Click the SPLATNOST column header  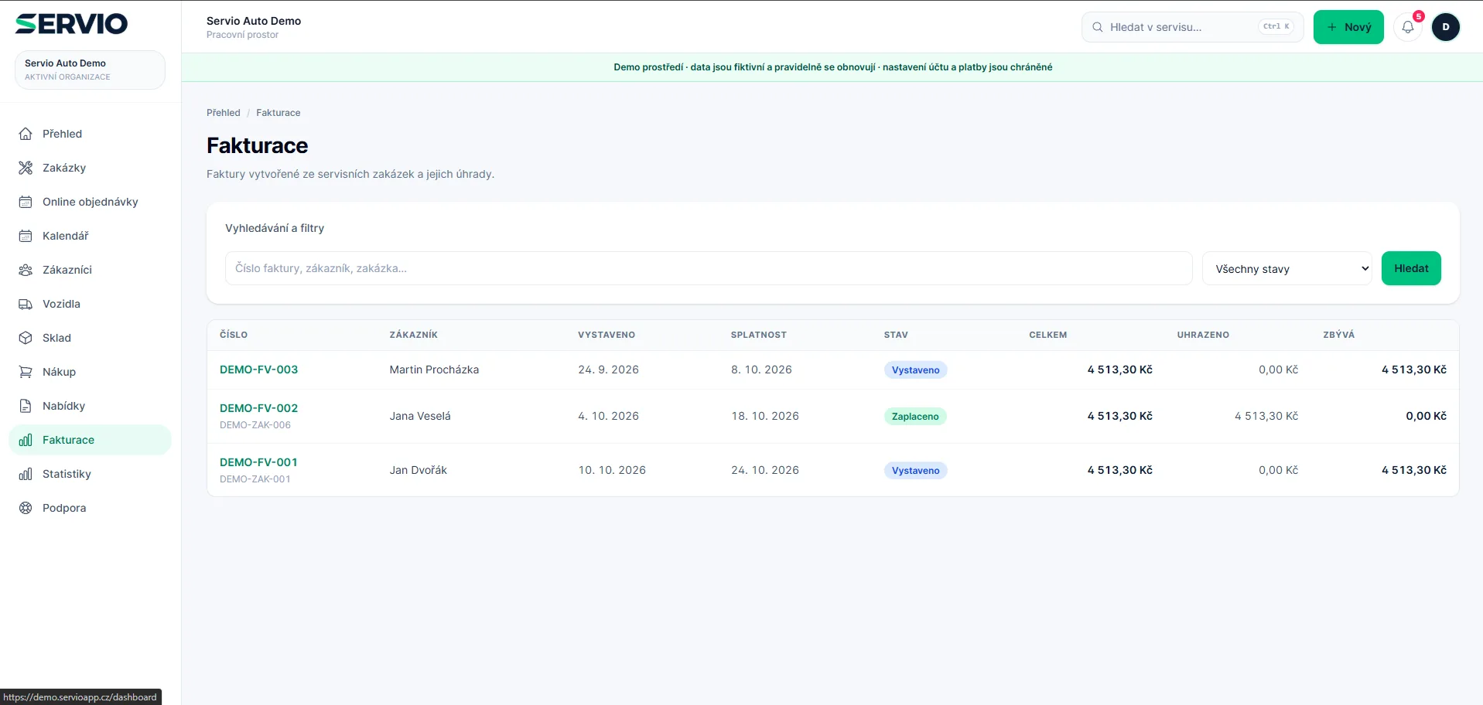[x=758, y=335]
